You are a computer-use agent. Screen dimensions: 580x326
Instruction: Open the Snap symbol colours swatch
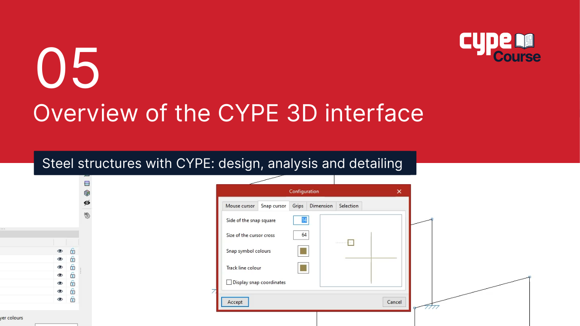303,251
